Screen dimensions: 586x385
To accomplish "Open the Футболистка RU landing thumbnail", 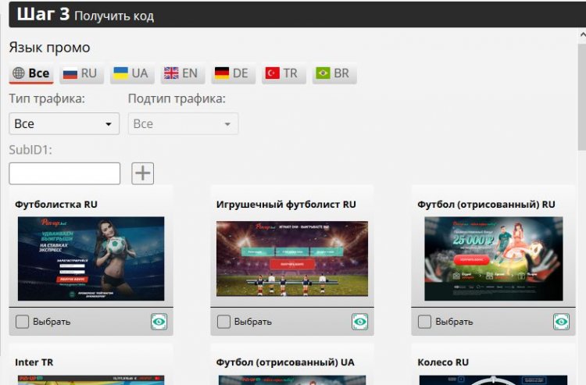I will pos(91,258).
